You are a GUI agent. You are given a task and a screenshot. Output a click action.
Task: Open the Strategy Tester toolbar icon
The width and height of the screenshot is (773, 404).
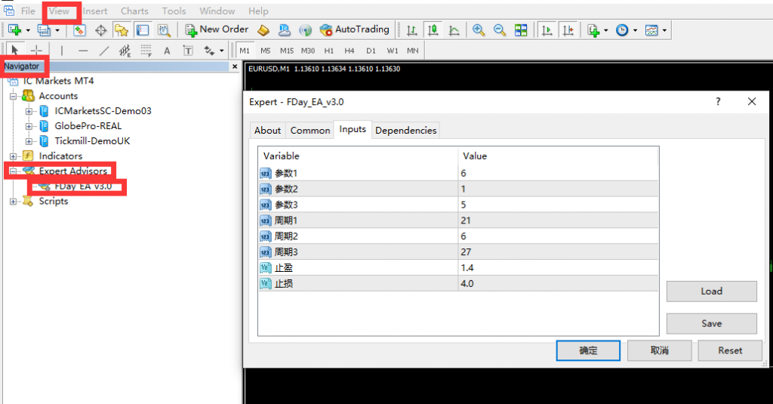[164, 30]
